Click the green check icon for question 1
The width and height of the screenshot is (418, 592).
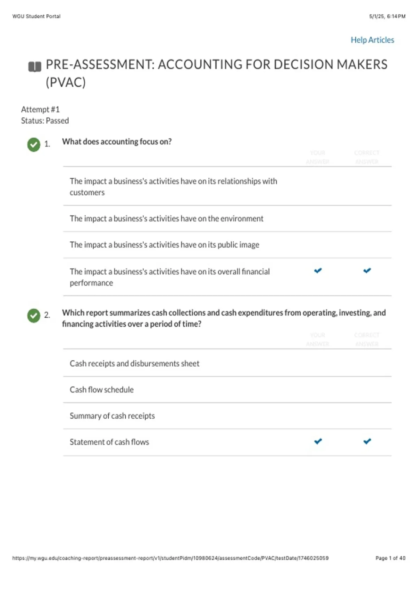click(x=34, y=144)
